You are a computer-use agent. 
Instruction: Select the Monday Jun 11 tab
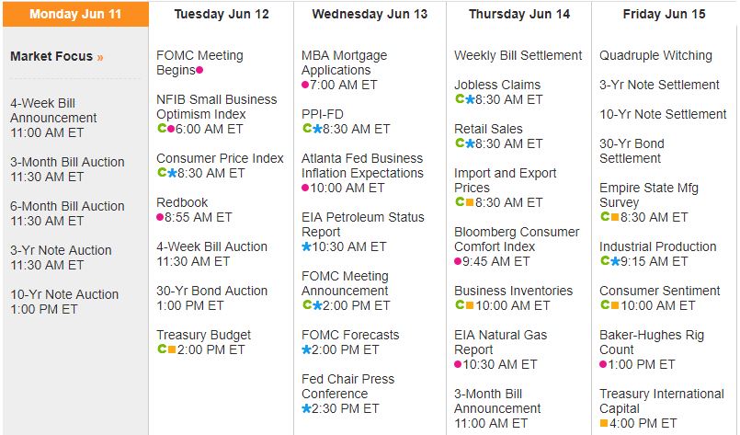click(74, 14)
